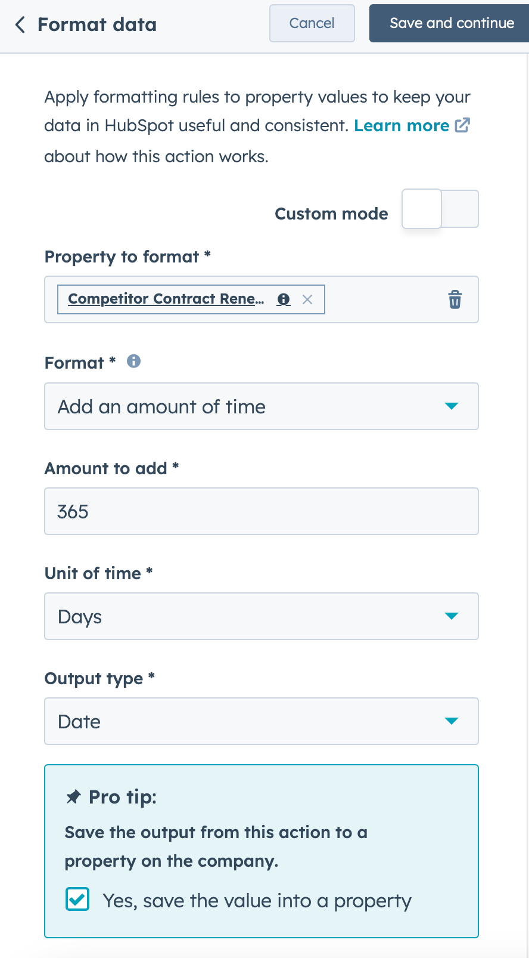Remove the selected property with the X icon
Viewport: 529px width, 958px height.
[307, 299]
